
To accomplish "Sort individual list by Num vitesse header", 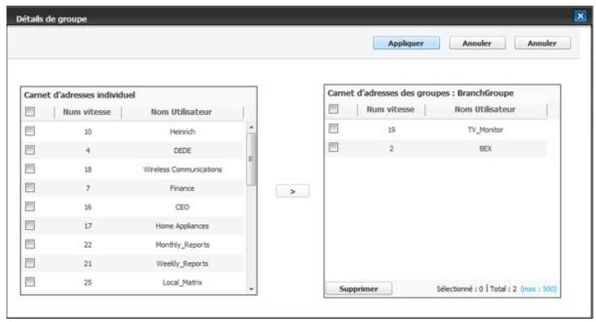I will 87,112.
